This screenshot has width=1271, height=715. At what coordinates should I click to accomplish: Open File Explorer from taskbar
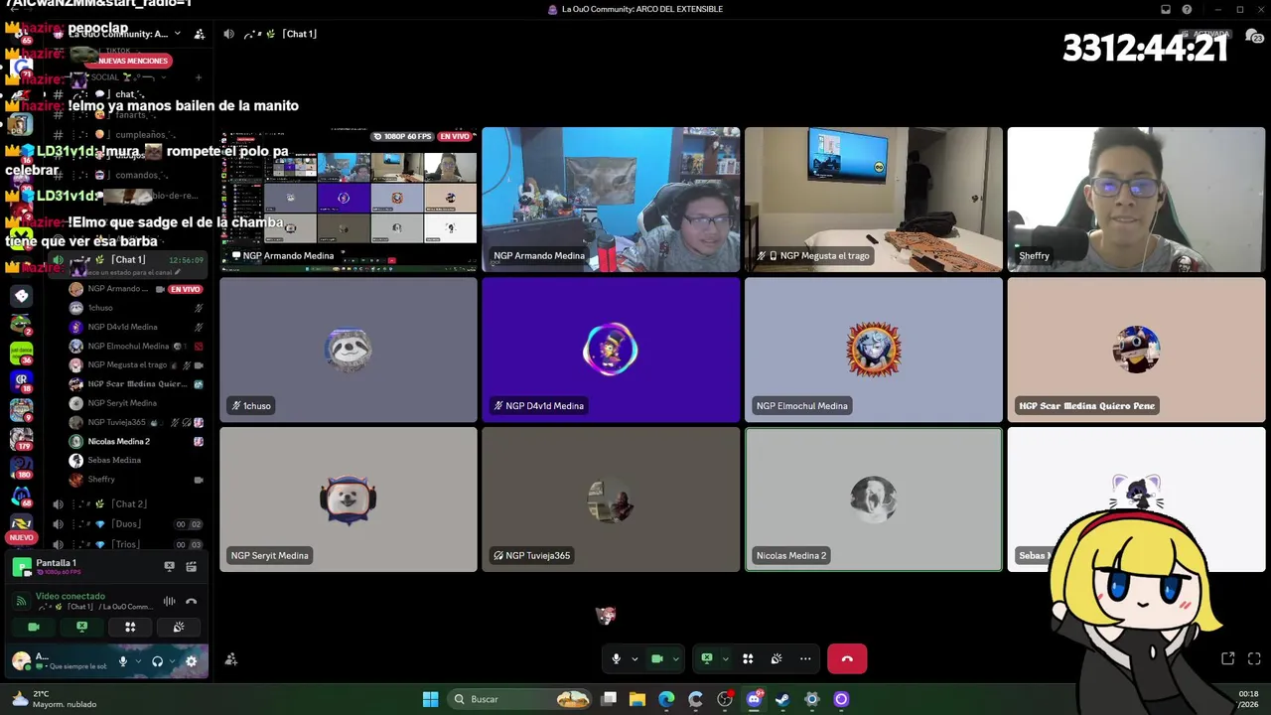coord(637,699)
